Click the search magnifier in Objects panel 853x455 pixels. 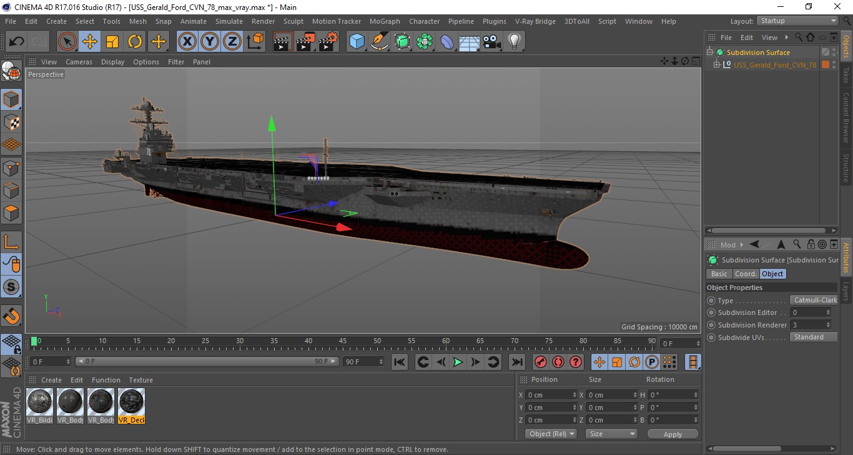click(798, 37)
